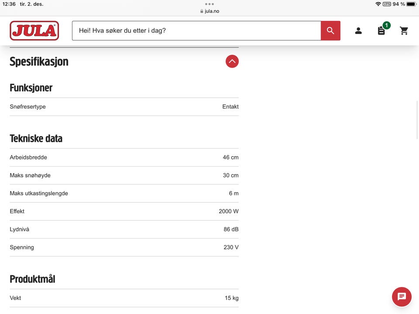The height and width of the screenshot is (314, 419).
Task: Click the Vekt label
Action: coord(16,298)
